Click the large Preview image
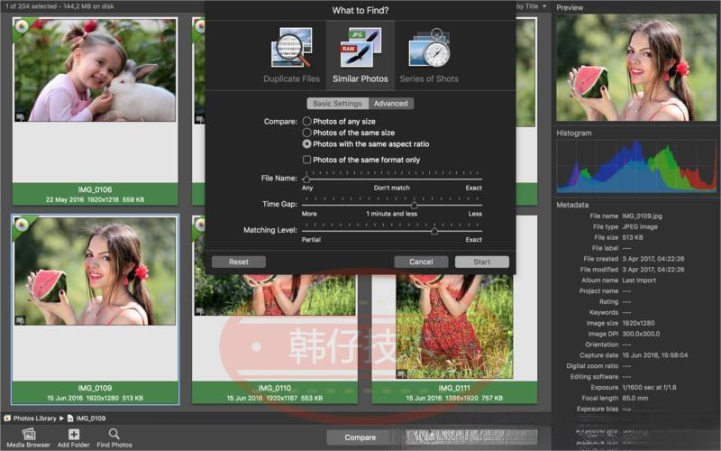Image resolution: width=721 pixels, height=451 pixels. point(636,68)
